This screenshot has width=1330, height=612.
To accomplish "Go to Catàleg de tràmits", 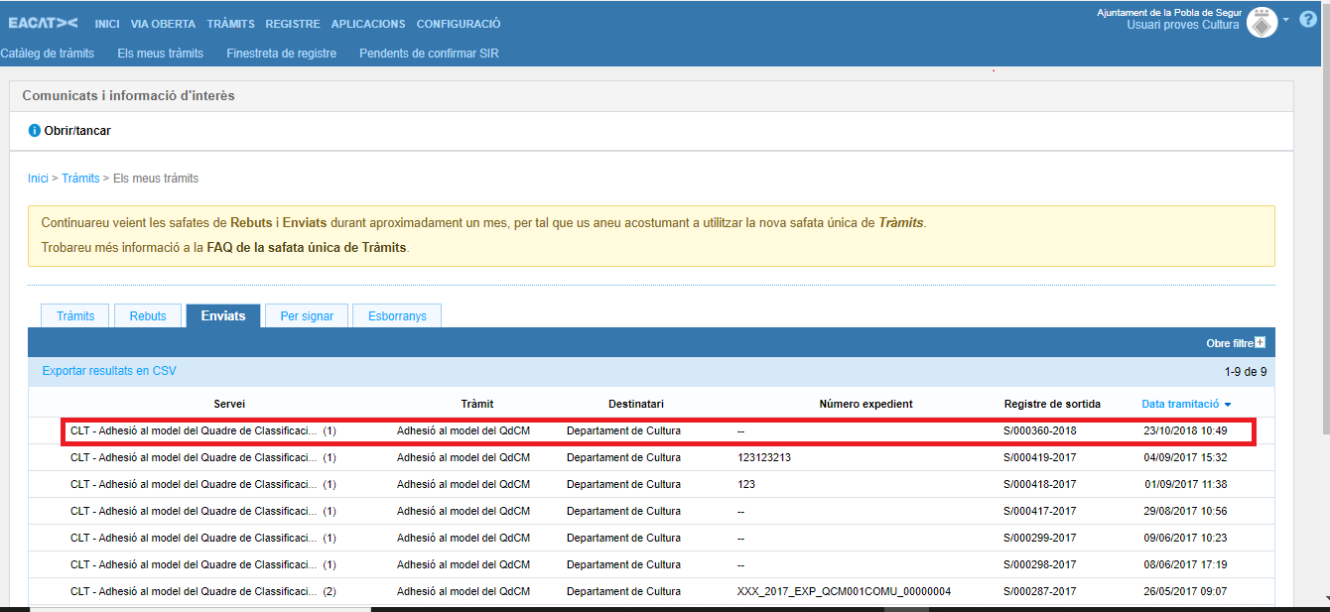I will click(47, 54).
